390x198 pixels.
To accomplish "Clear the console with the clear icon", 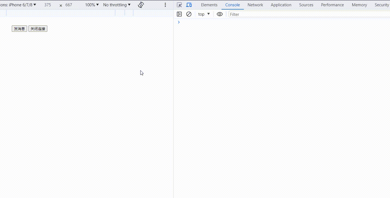I will click(189, 14).
